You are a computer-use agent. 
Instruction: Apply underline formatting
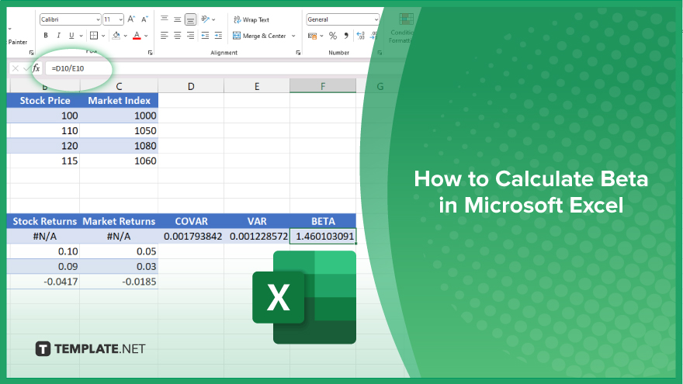tap(71, 36)
